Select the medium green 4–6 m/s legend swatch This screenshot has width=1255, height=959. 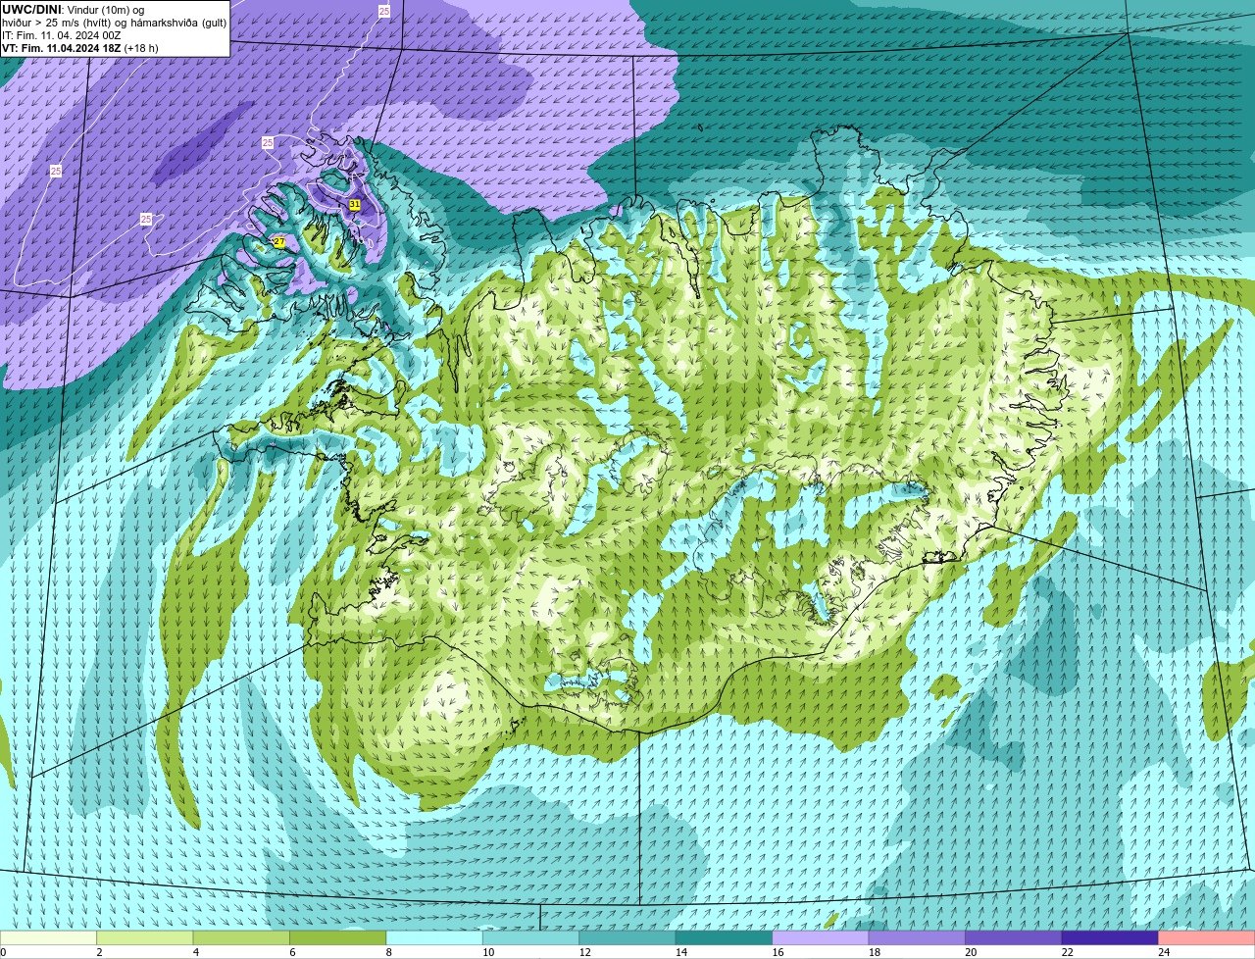click(x=241, y=937)
